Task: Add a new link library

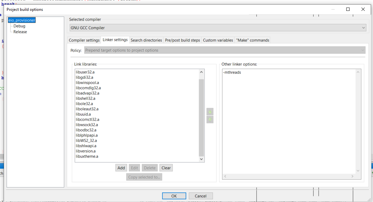Action: (121, 167)
